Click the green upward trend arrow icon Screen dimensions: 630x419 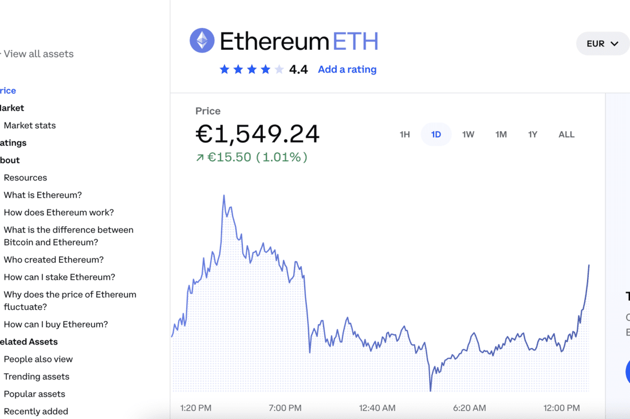[x=200, y=157]
